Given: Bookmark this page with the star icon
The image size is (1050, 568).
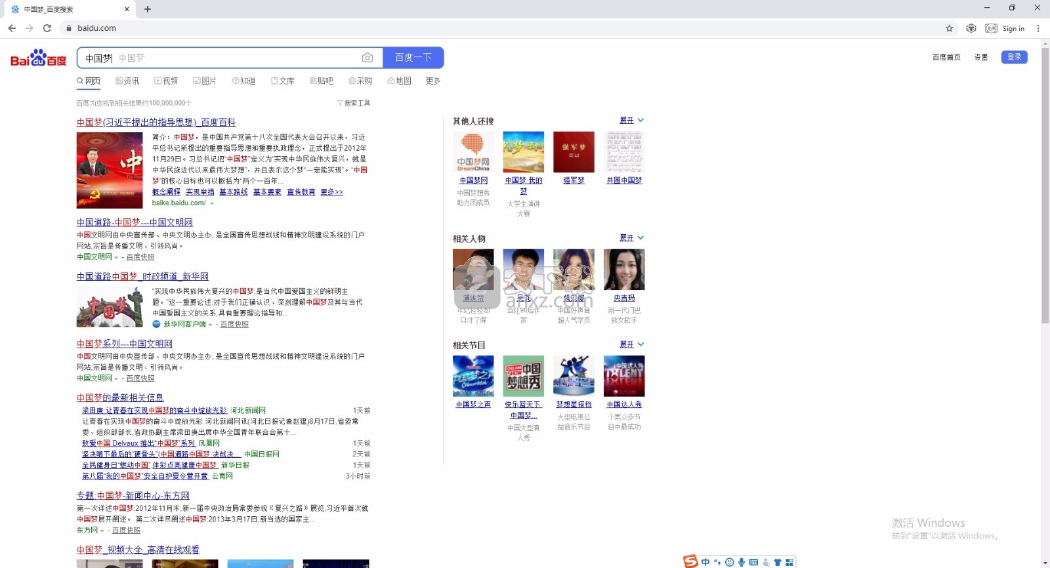Looking at the screenshot, I should [x=949, y=28].
